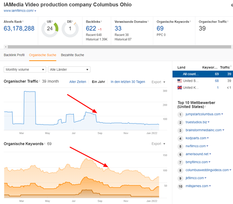
Task: Click the horizontal scrollbar track
Action: pos(119,47)
